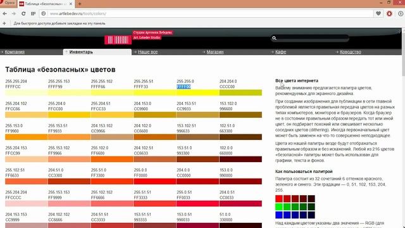This screenshot has width=405, height=228.
Task: Open a new tab with plus button
Action: pyautogui.click(x=80, y=4)
